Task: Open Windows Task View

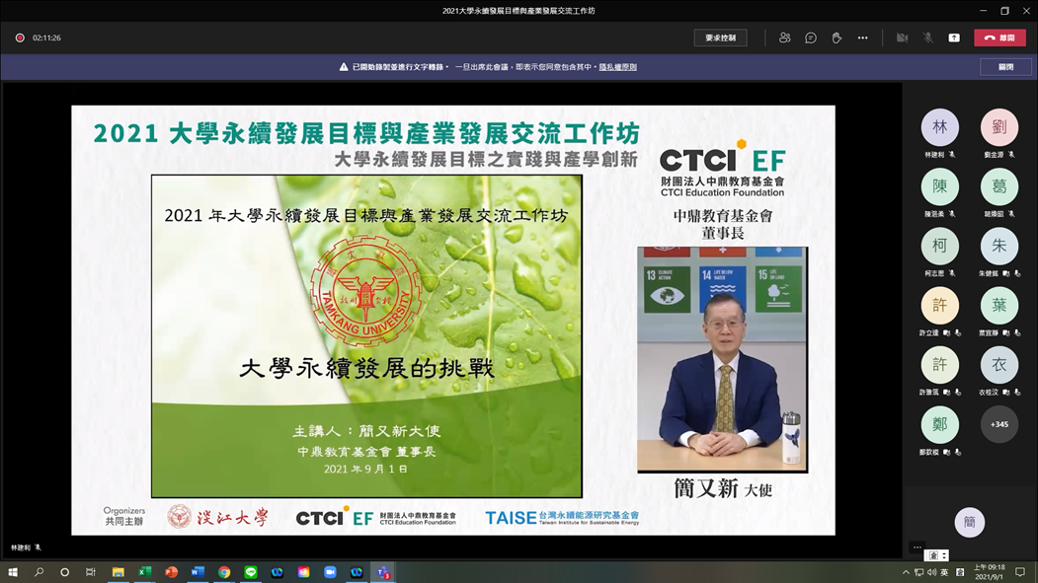Action: pos(91,572)
